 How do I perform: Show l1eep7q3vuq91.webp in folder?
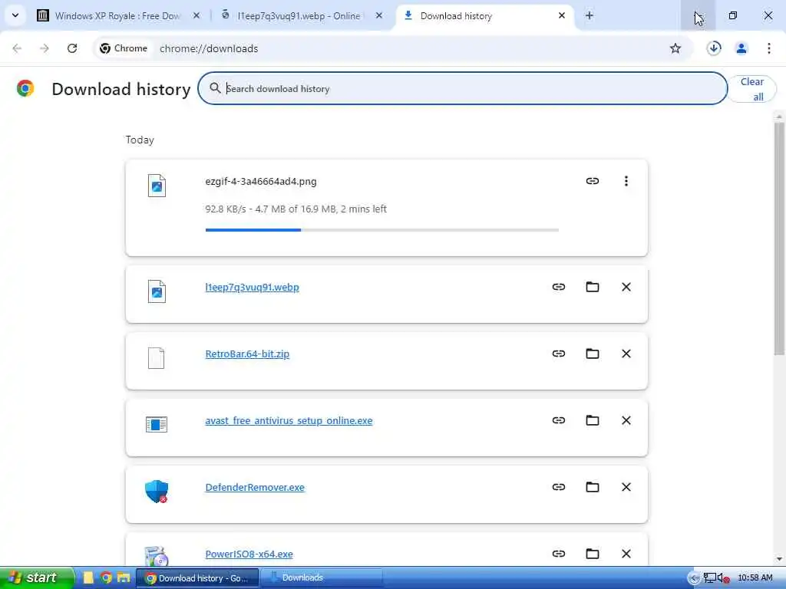592,287
